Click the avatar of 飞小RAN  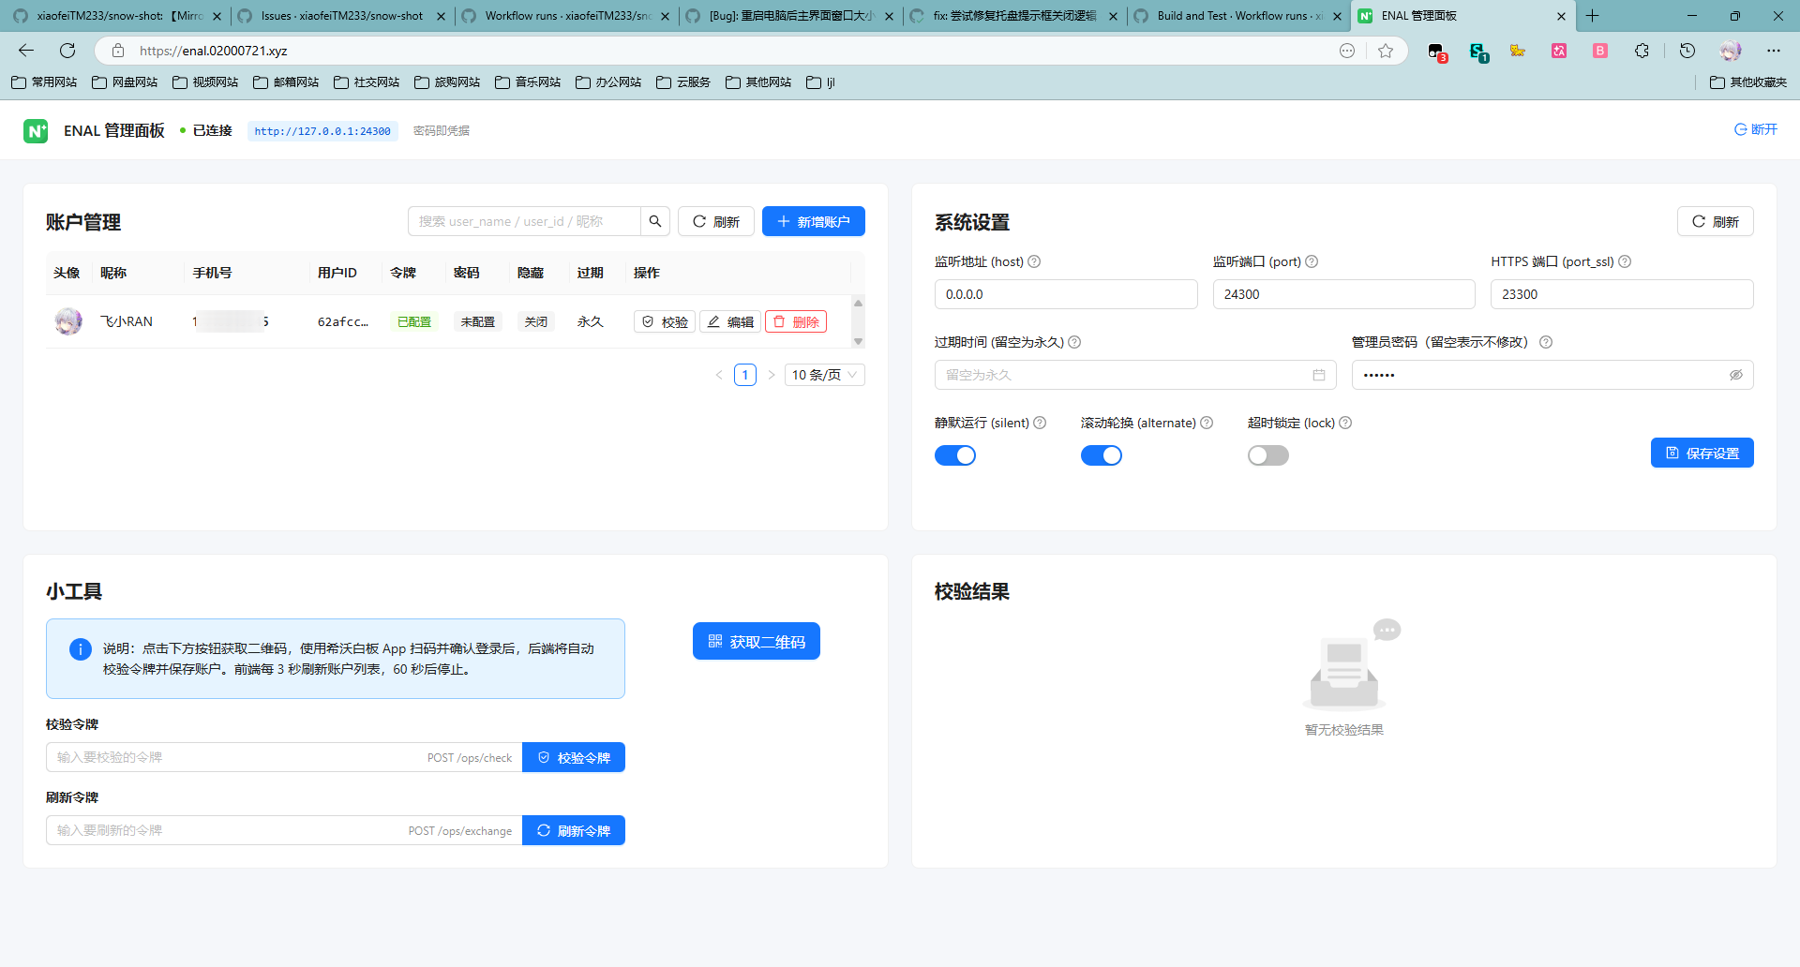point(68,321)
